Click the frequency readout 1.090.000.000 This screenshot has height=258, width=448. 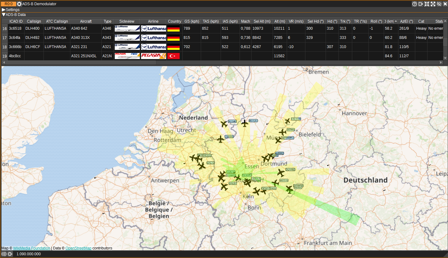click(x=28, y=254)
